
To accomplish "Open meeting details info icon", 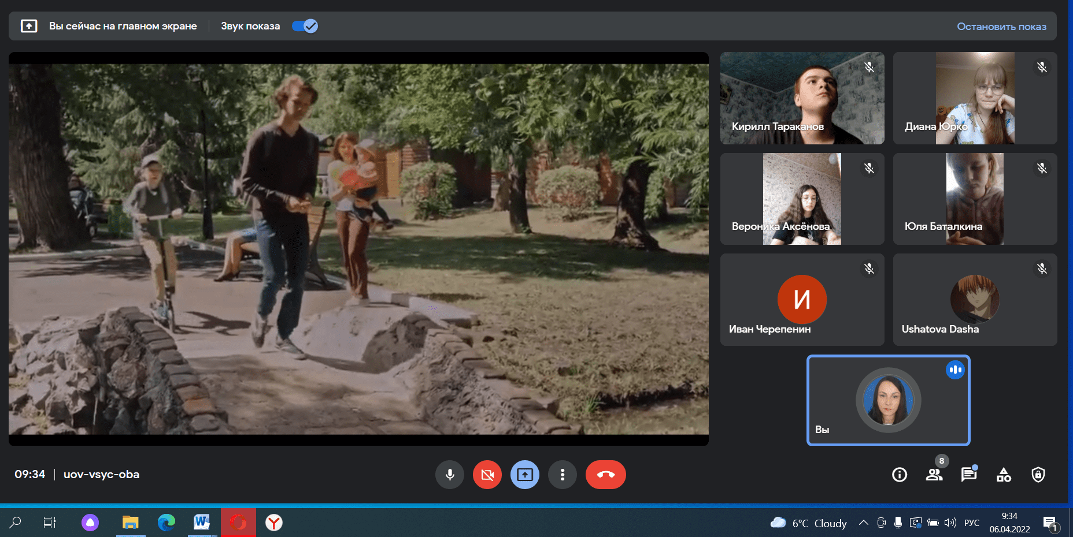I will tap(900, 475).
